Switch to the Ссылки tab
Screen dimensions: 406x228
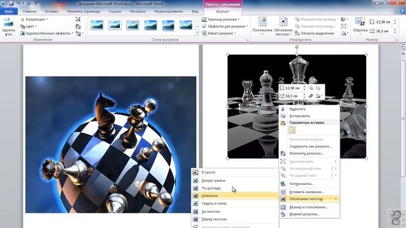115,11
